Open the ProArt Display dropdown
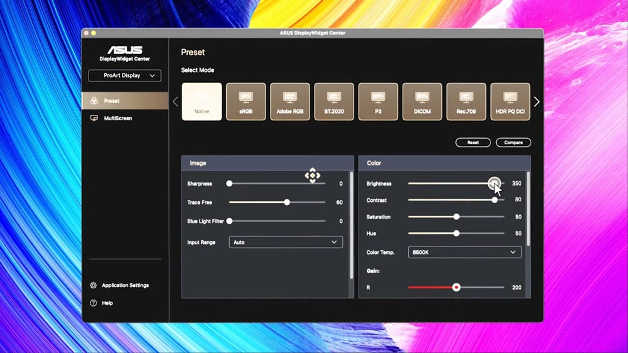This screenshot has width=628, height=353. click(125, 76)
